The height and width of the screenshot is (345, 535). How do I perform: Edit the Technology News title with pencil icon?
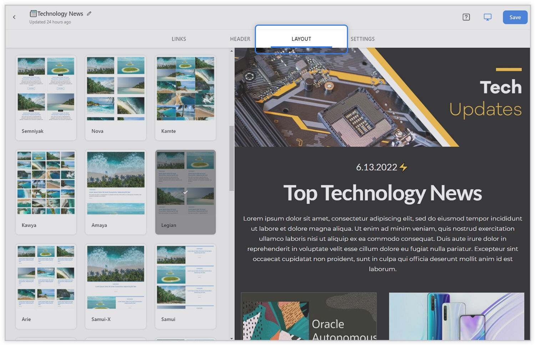point(89,14)
